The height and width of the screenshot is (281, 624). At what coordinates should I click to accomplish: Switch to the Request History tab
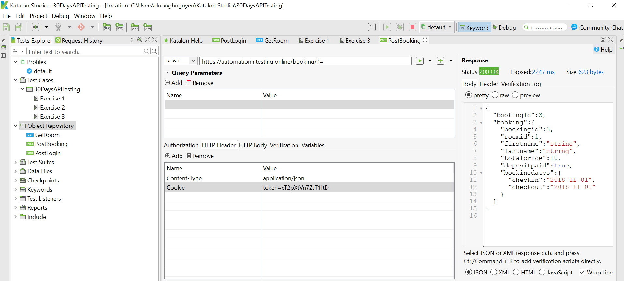79,40
